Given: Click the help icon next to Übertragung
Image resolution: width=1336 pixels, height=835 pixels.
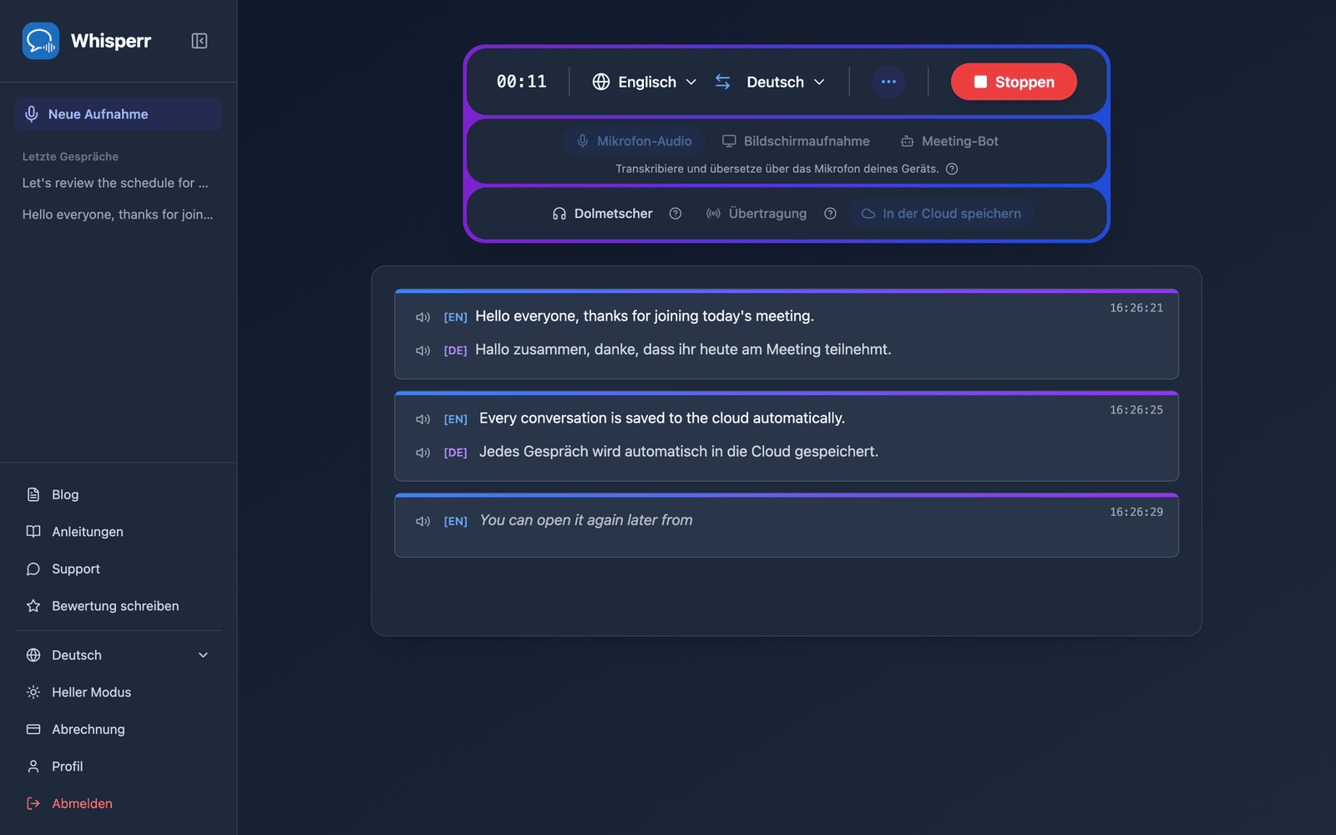Looking at the screenshot, I should point(830,214).
